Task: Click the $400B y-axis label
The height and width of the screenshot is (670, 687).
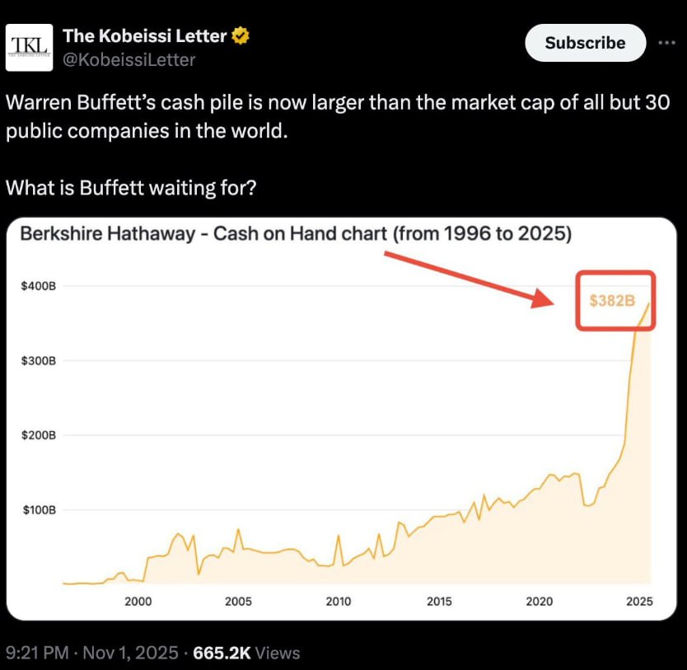Action: pos(38,286)
